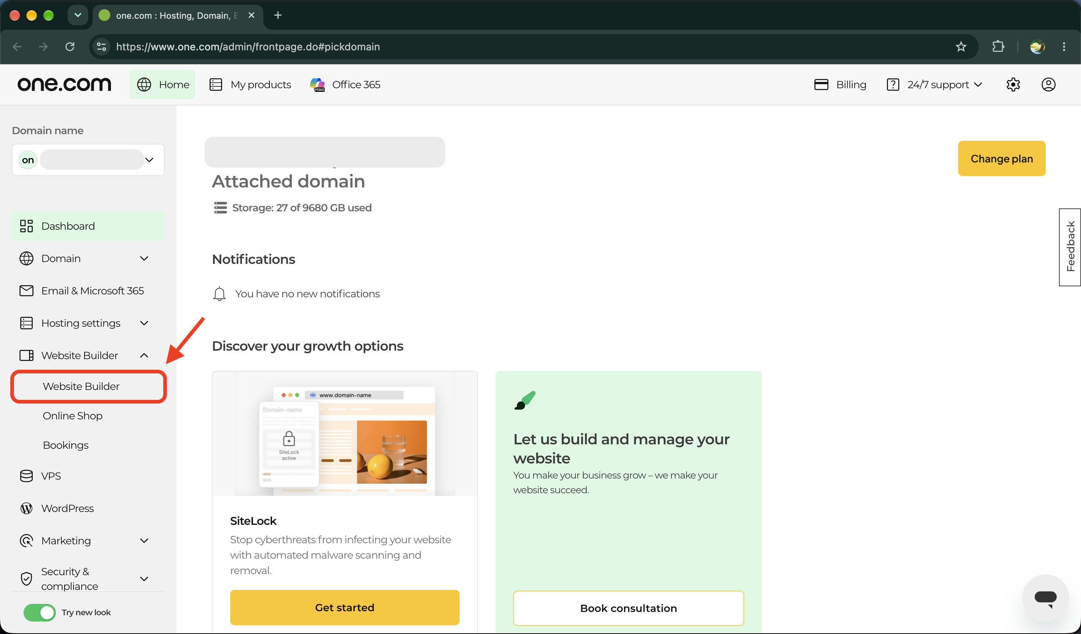1081x634 pixels.
Task: Open account settings gear icon
Action: point(1013,85)
